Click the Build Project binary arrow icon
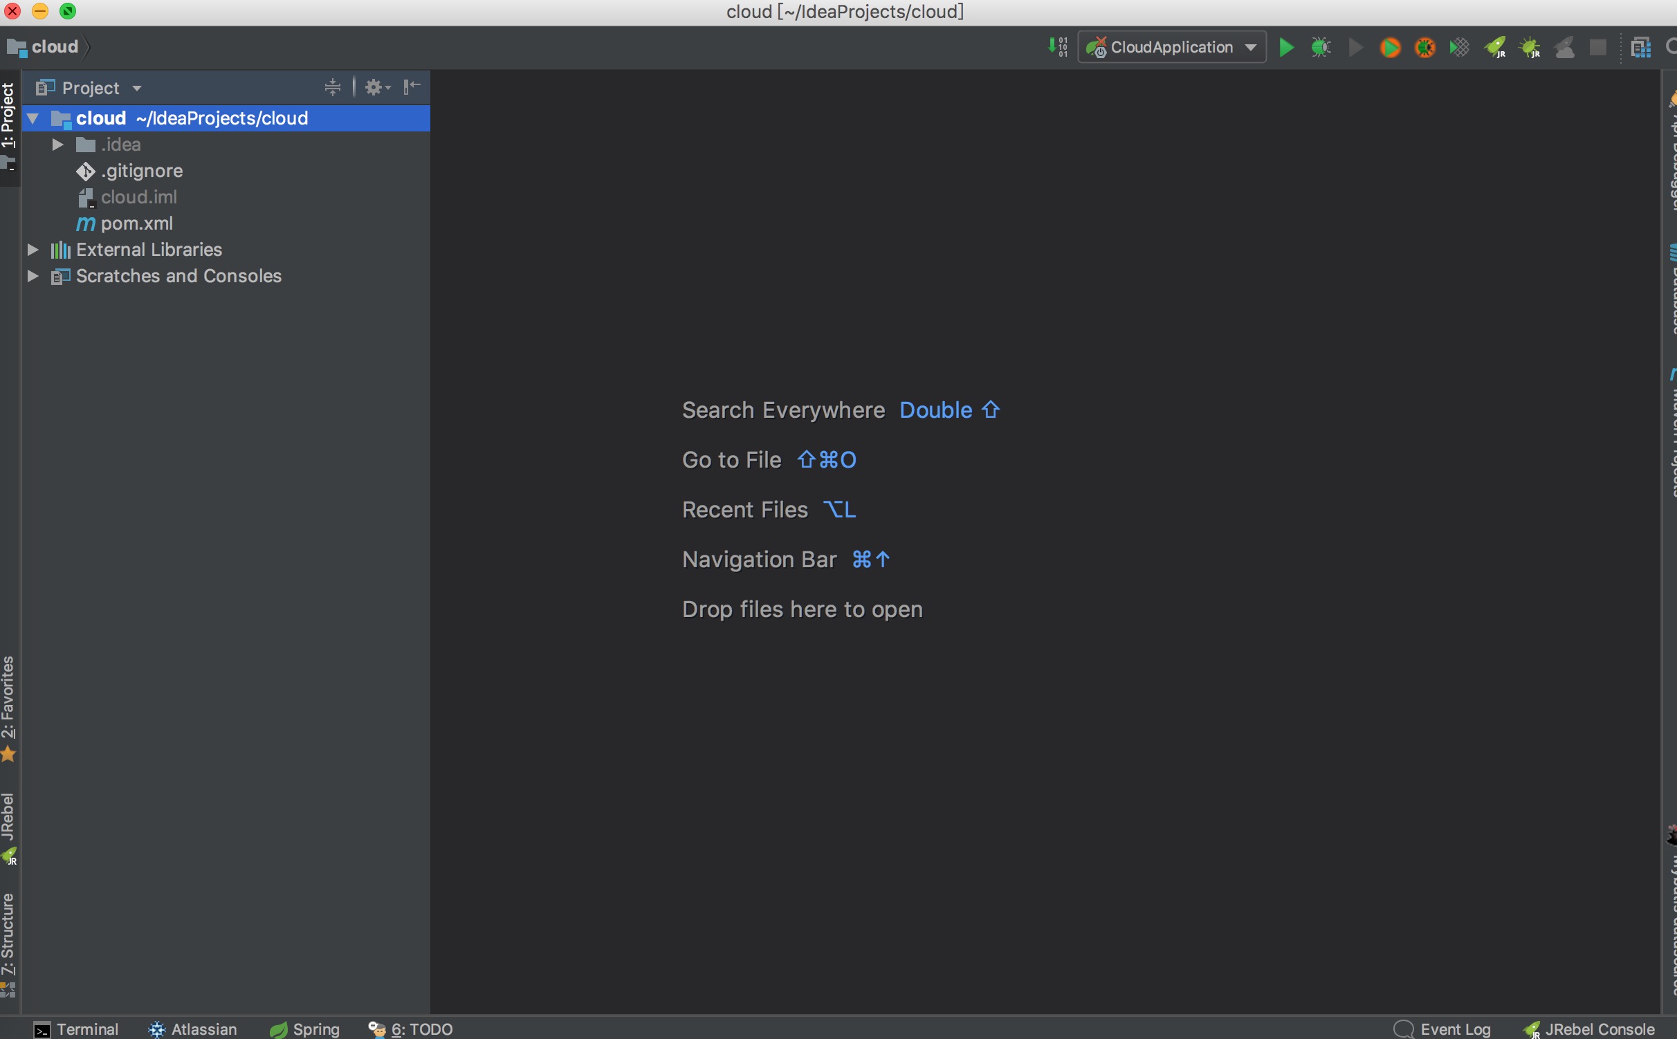The image size is (1677, 1039). click(x=1057, y=47)
